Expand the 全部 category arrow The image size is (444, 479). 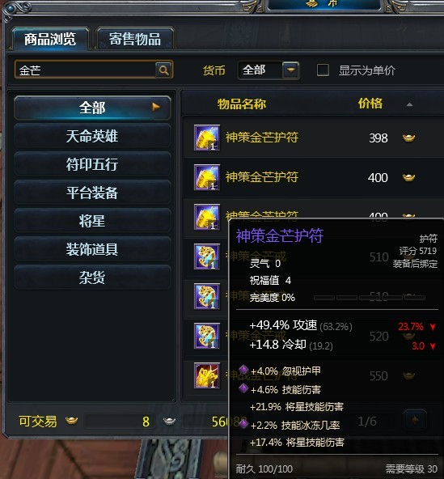156,107
